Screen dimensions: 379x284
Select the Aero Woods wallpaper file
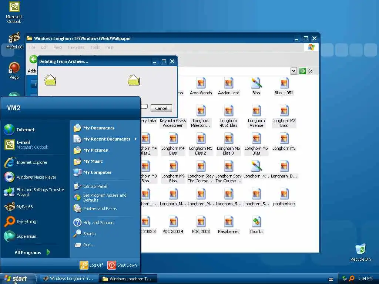click(201, 86)
